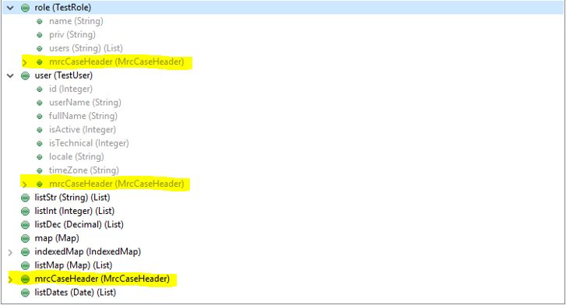Click the small icon beside isTechnical (Integer)

coord(40,144)
